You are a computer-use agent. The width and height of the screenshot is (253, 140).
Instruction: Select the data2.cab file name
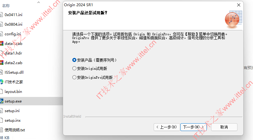tap(14, 63)
